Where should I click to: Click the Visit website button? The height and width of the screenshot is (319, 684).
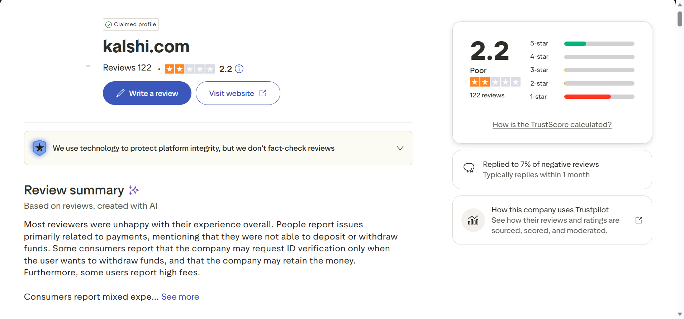(x=238, y=93)
